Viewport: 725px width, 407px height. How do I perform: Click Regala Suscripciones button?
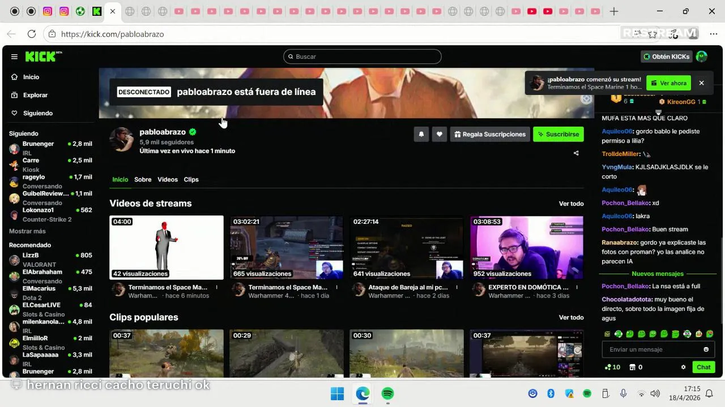tap(490, 134)
